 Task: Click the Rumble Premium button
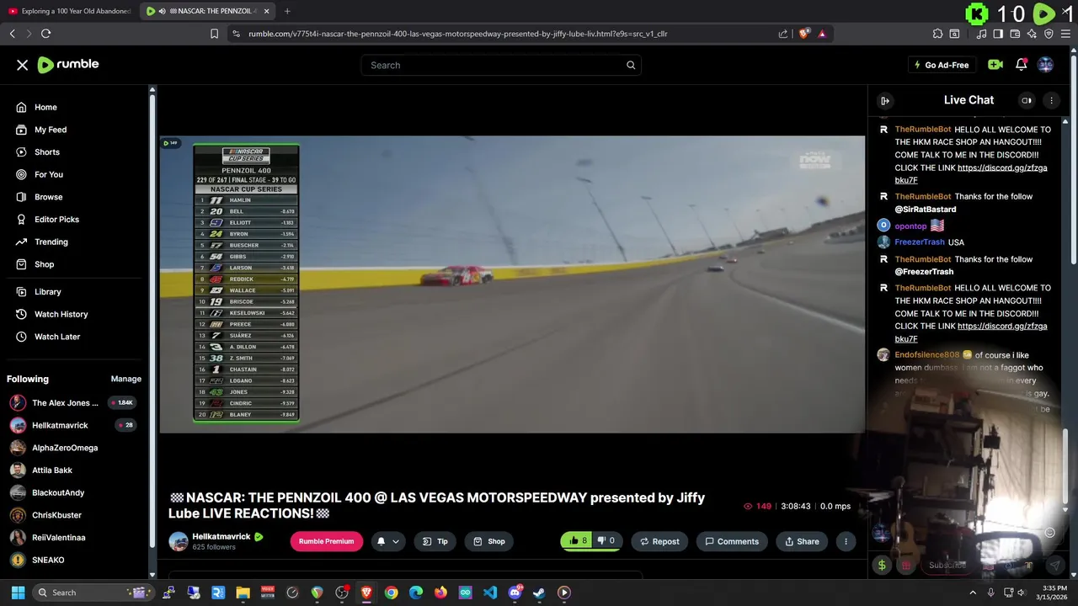point(326,541)
